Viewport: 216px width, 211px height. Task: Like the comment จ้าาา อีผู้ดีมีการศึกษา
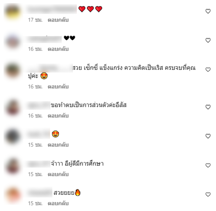208,165
